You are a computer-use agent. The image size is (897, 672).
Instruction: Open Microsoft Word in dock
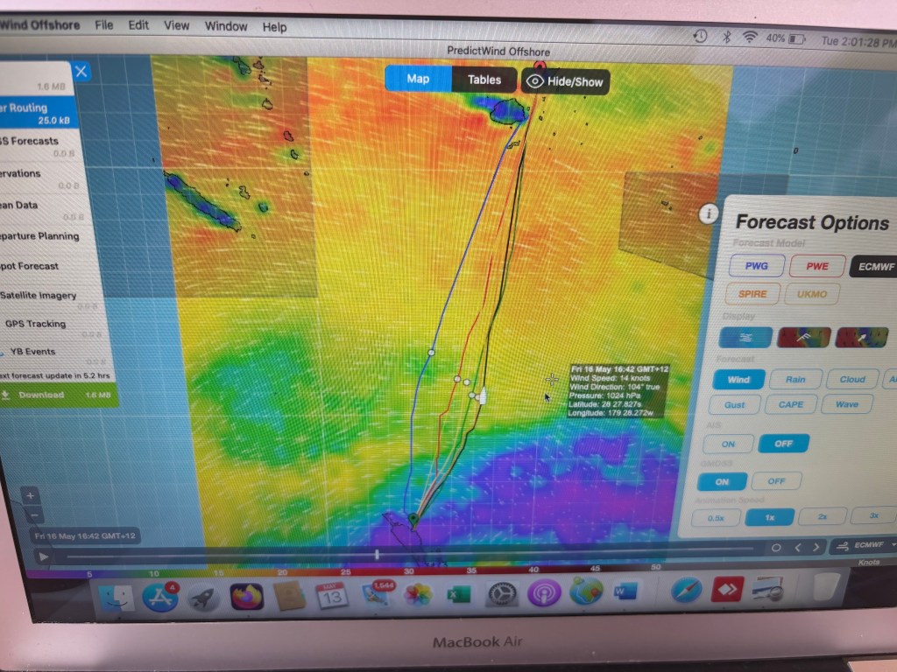625,591
